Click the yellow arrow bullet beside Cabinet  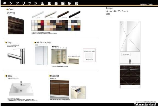(50, 76)
